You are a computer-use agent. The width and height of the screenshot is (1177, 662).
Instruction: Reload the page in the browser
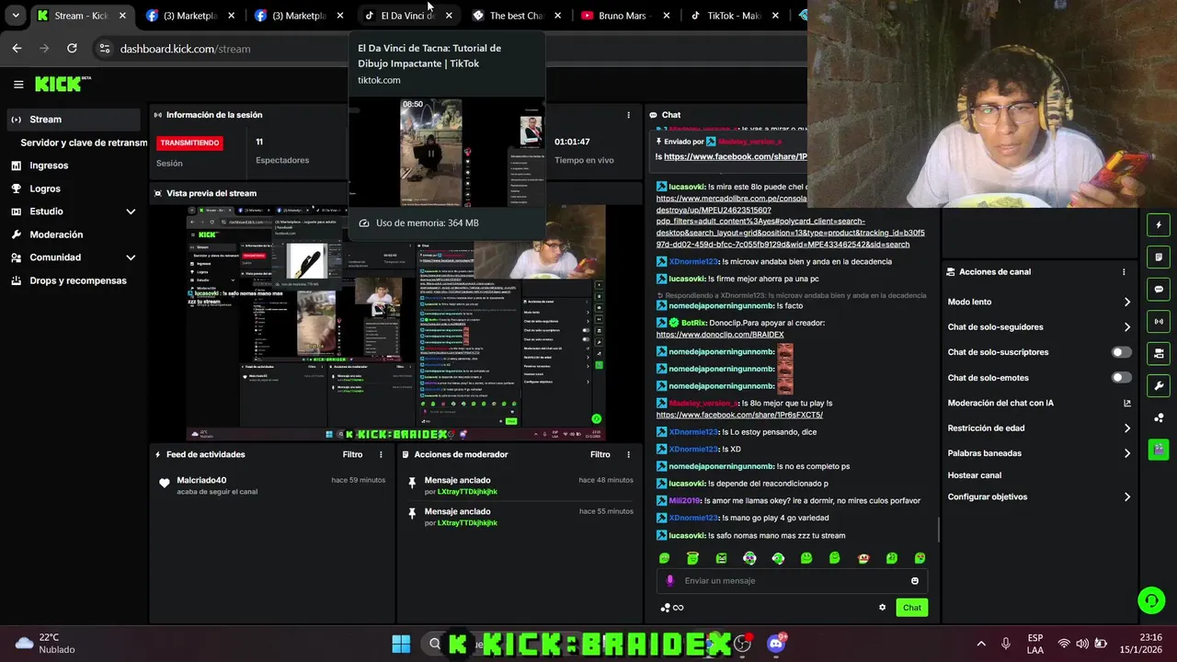tap(72, 49)
